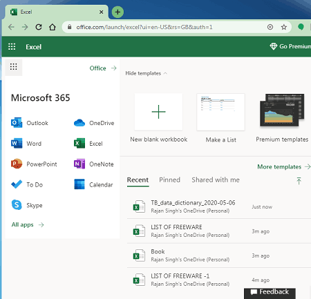Create a New blank workbook
Image resolution: width=311 pixels, height=299 pixels.
(158, 112)
